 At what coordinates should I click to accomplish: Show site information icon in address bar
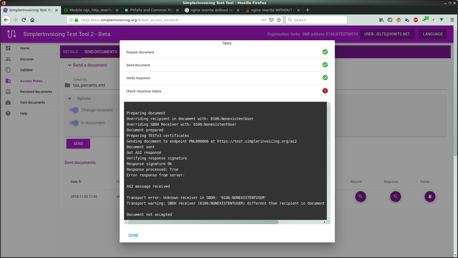click(71, 20)
